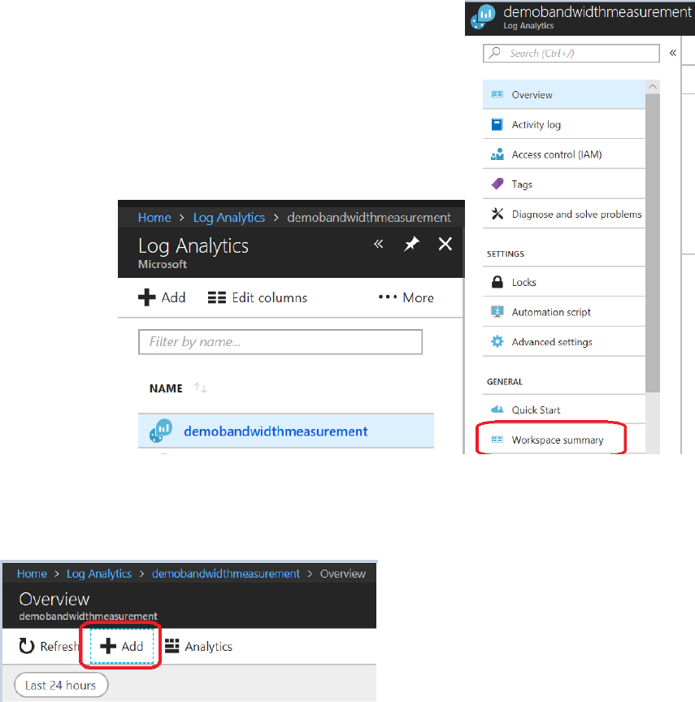
Task: Click the scroll up arrow in menu
Action: 653,86
